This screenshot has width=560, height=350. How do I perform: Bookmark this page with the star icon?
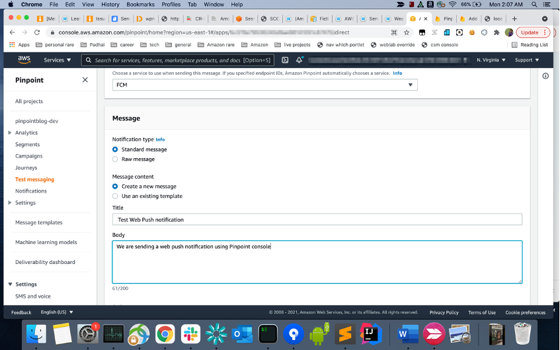click(407, 32)
